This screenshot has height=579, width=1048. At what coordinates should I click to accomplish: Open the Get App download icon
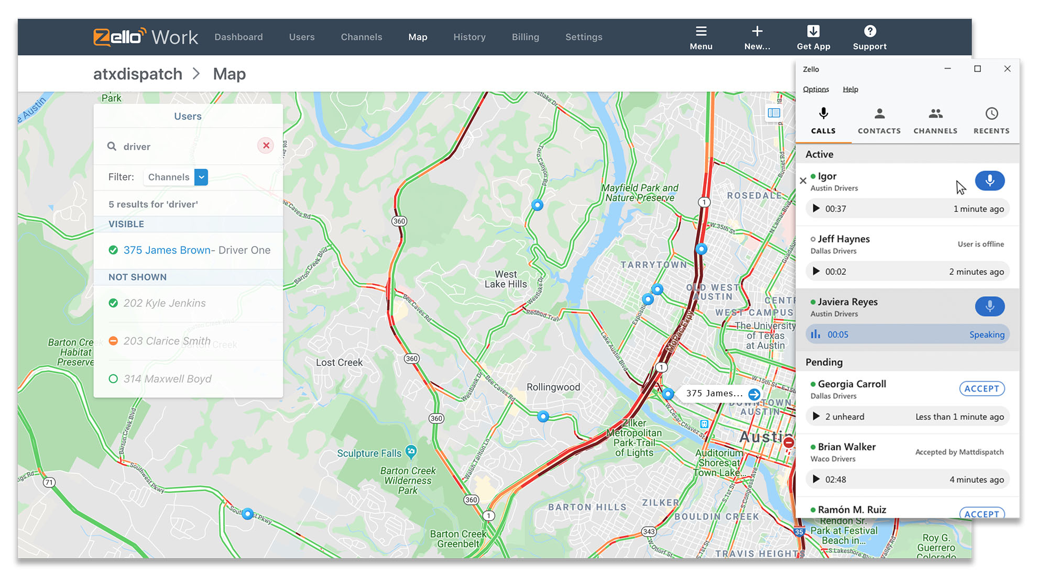pos(813,31)
